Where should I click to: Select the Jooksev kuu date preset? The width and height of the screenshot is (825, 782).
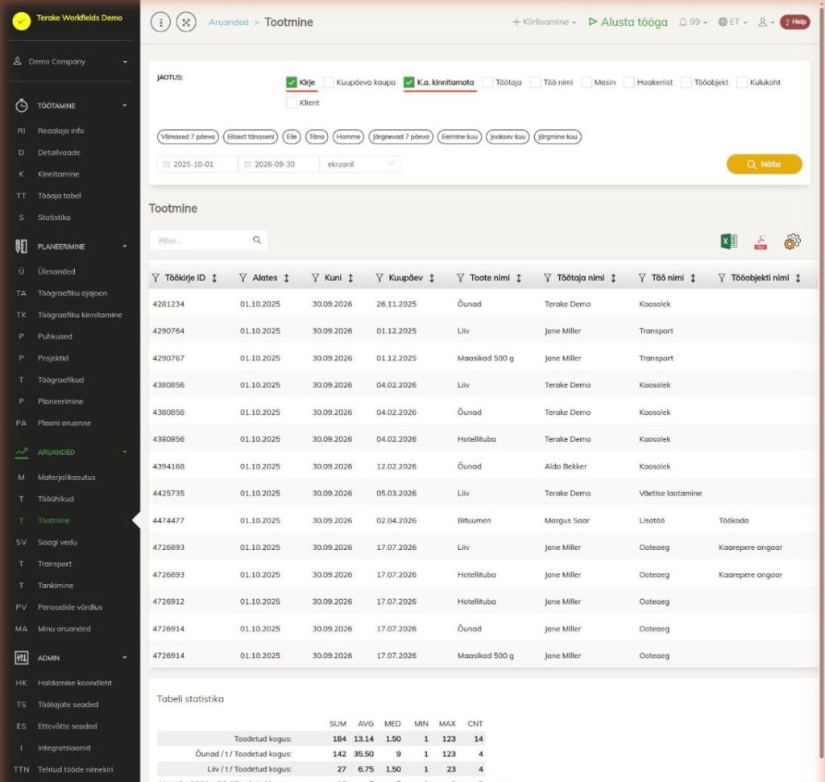tap(508, 137)
